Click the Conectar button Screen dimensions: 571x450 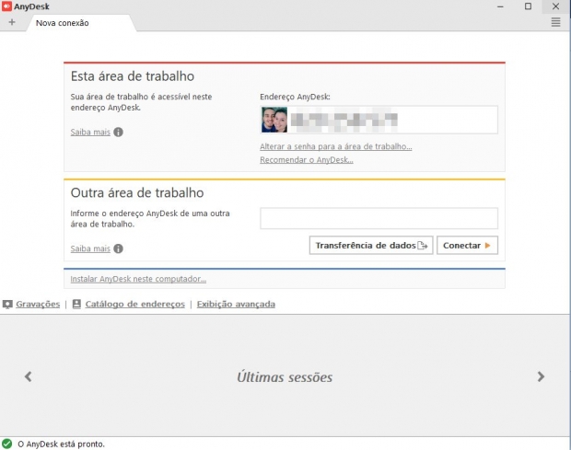[x=467, y=245]
